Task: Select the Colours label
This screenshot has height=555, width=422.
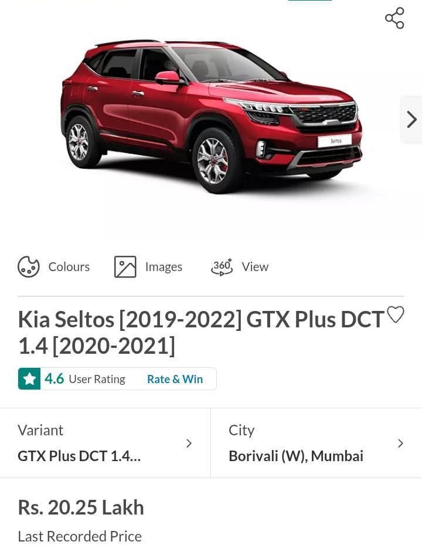Action: [x=69, y=267]
